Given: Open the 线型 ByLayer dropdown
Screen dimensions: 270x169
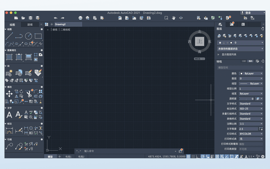Looking at the screenshot, I should pyautogui.click(x=251, y=84).
